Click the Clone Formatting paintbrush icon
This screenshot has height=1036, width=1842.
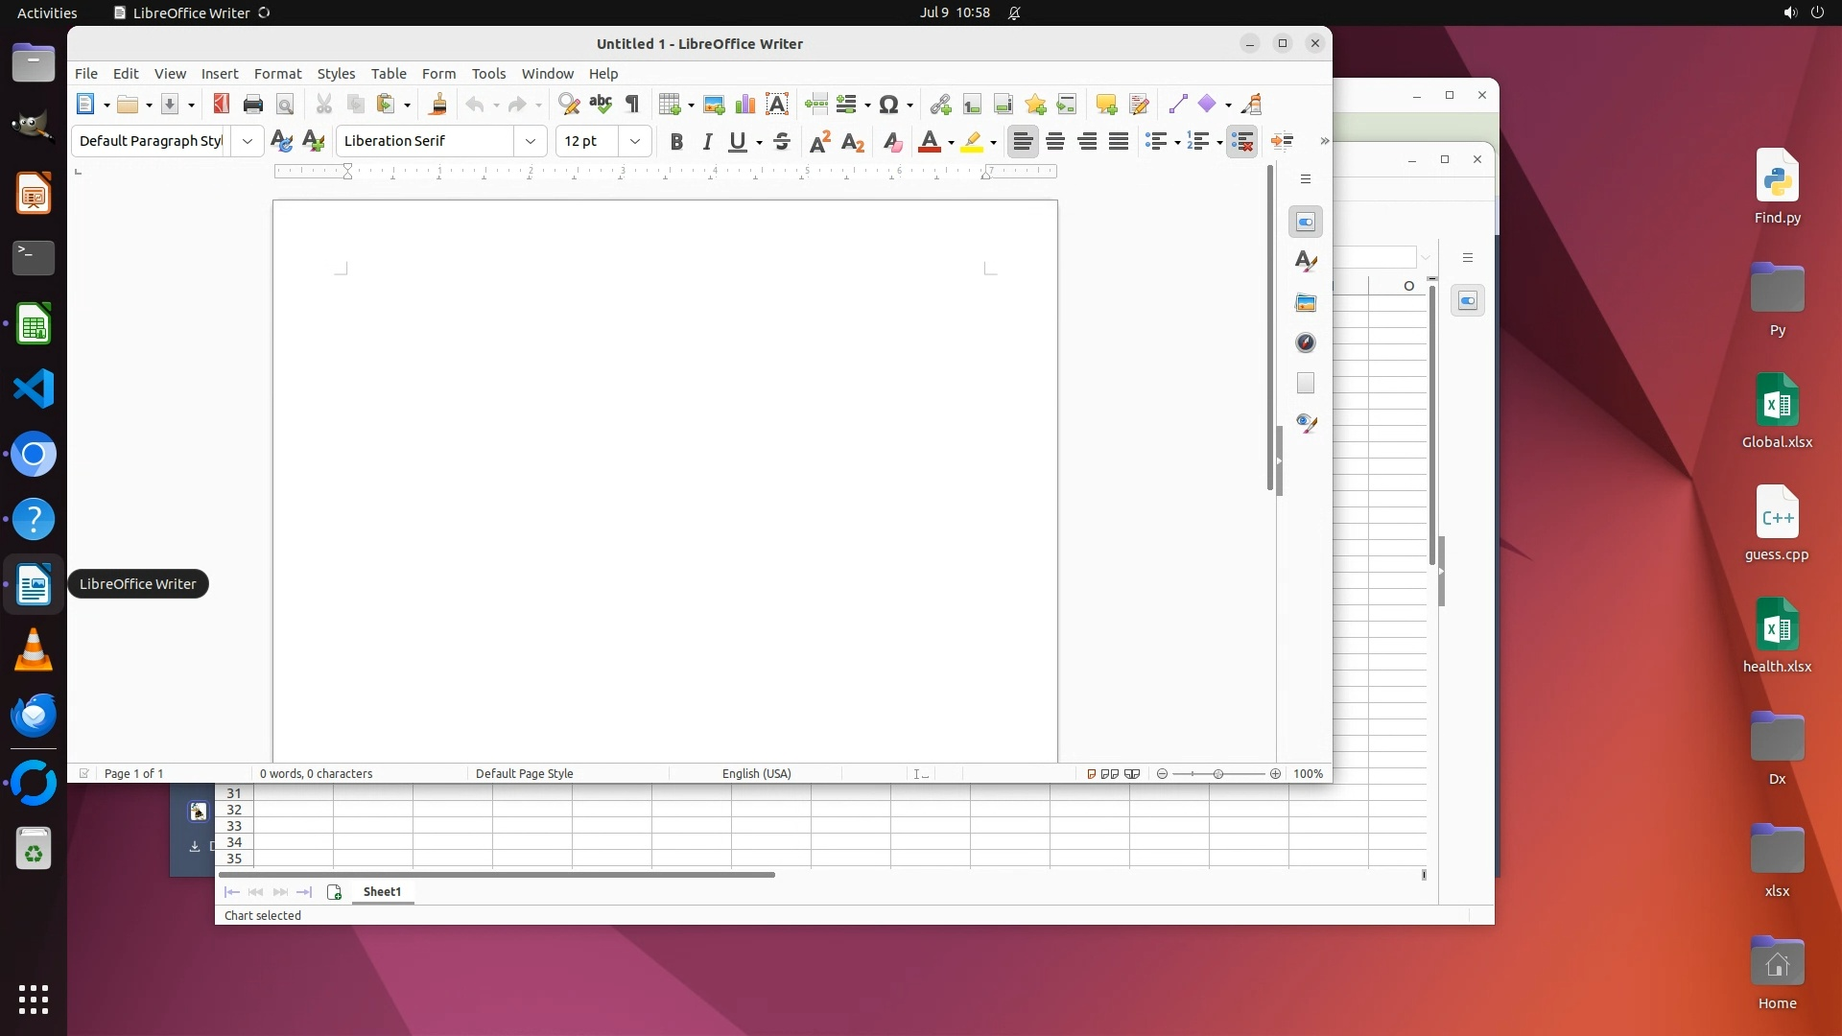tap(438, 105)
